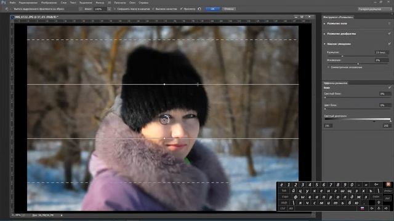The width and height of the screenshot is (394, 221).
Task: Toggle the Боке effects checkbox
Action: coord(390,88)
